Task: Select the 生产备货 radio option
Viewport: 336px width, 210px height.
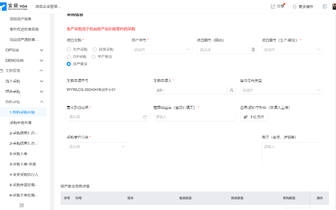Action: pyautogui.click(x=93, y=57)
